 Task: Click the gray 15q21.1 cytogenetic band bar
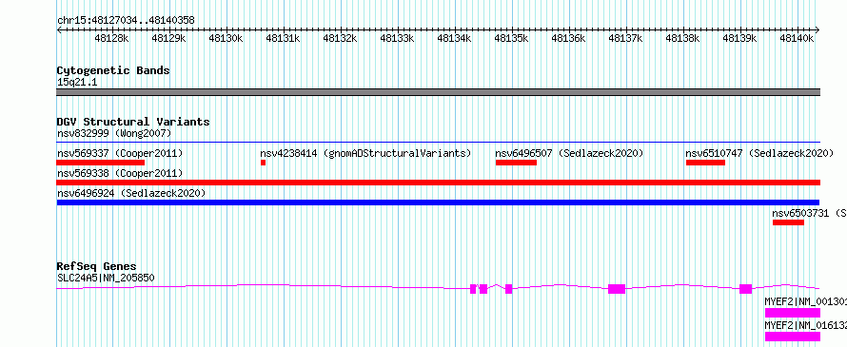pyautogui.click(x=438, y=92)
